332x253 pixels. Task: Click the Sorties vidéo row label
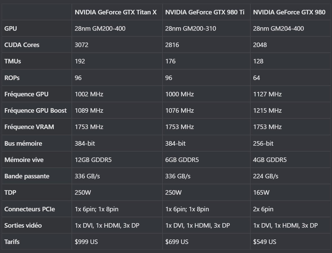(x=23, y=225)
